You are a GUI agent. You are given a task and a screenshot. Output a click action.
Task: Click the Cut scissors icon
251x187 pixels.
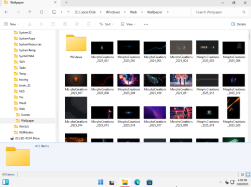tap(30, 24)
